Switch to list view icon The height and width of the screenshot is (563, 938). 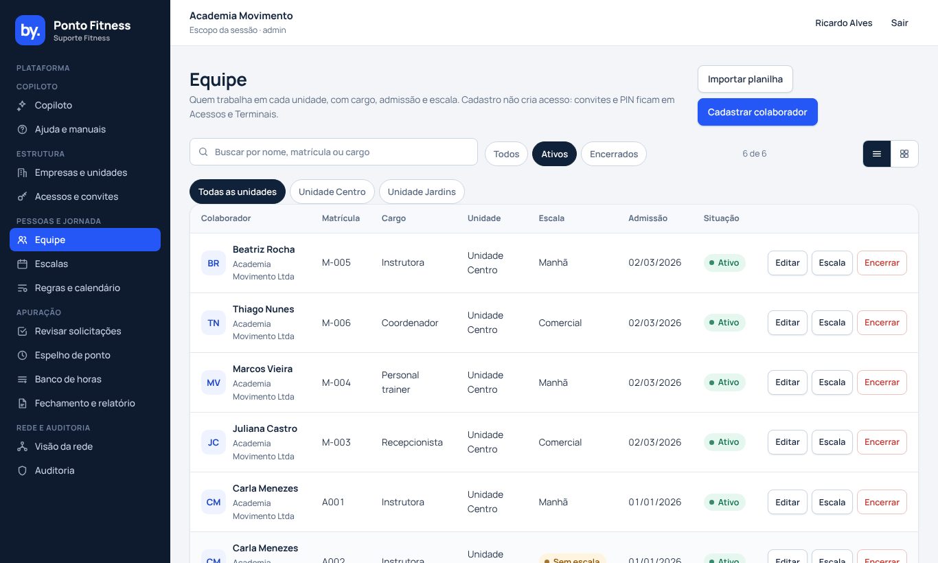(x=877, y=154)
